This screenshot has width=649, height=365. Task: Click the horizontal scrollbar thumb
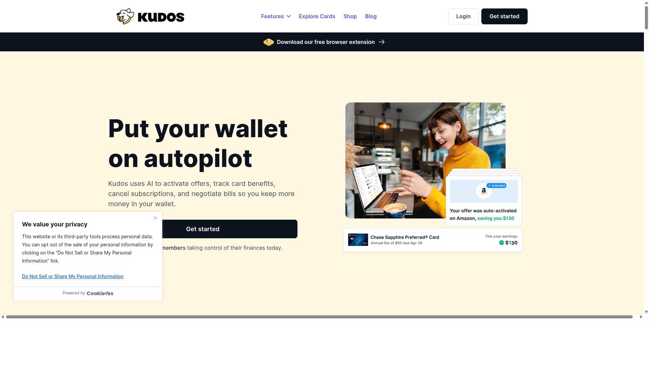[x=319, y=317]
